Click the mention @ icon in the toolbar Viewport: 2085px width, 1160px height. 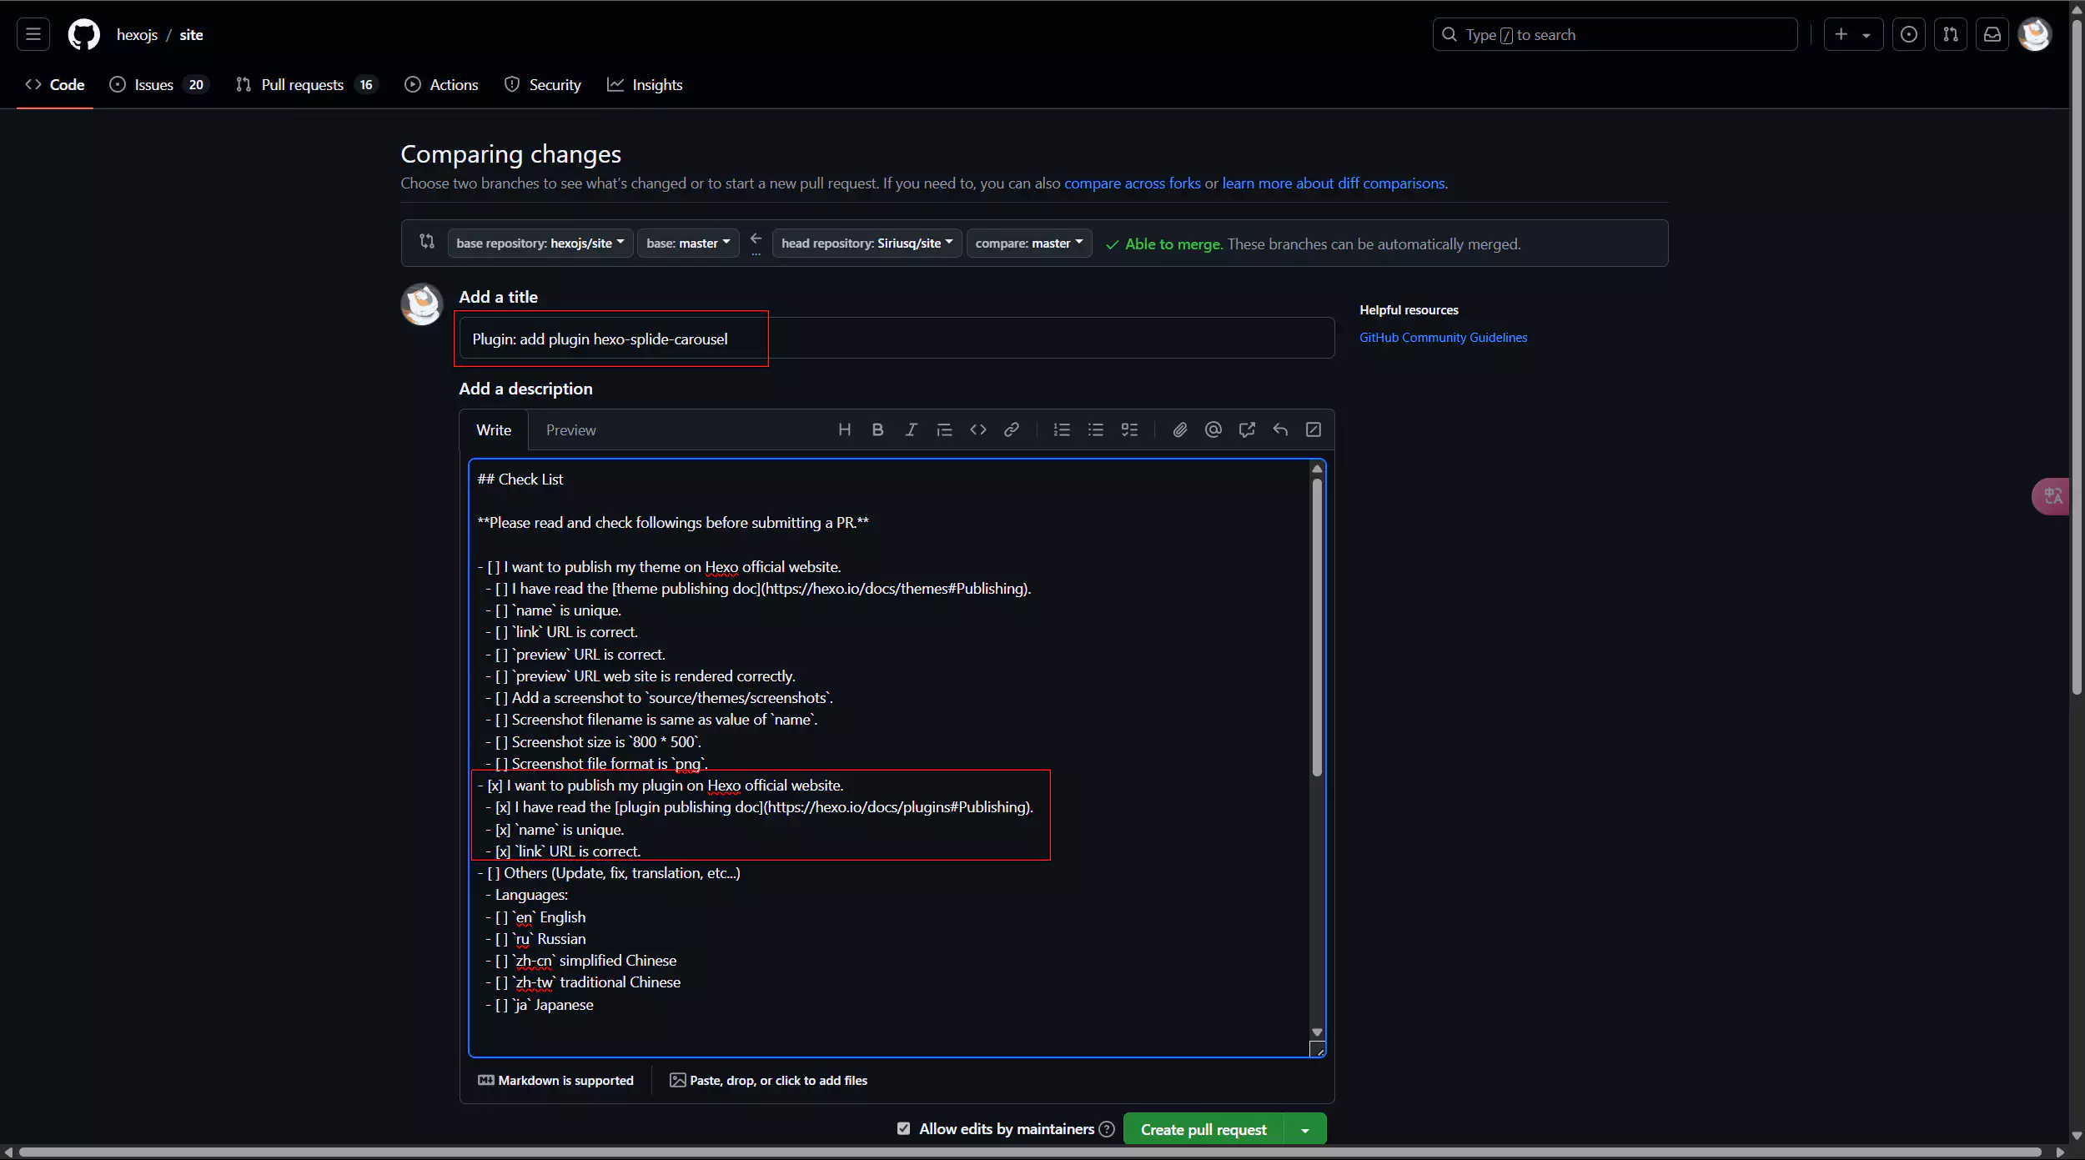point(1213,429)
